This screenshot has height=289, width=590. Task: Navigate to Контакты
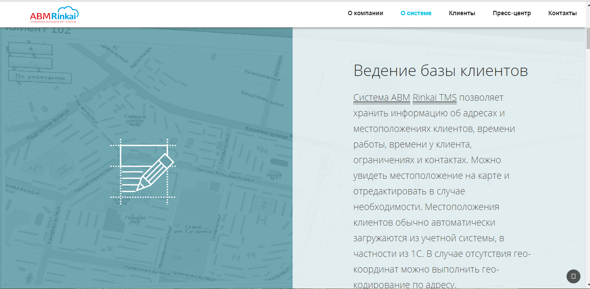point(563,13)
